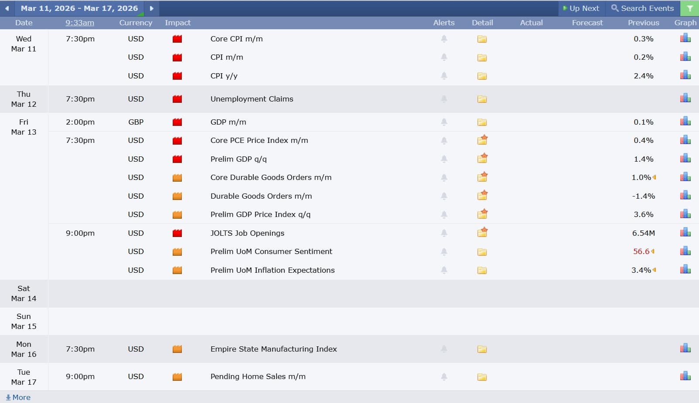Viewport: 699px width, 403px height.
Task: Open the date range Mar 11 - Mar 17 picker
Action: click(x=79, y=8)
